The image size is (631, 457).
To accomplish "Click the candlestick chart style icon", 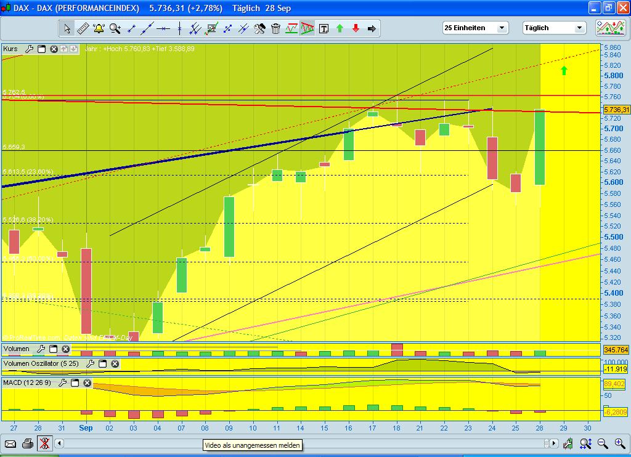I will (x=568, y=443).
